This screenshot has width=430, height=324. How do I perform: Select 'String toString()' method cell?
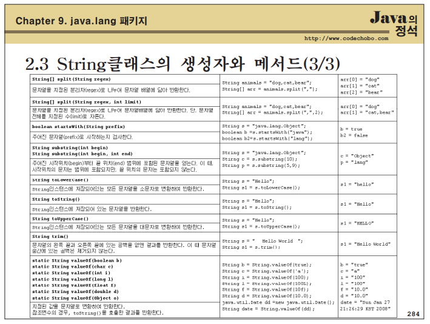(125, 199)
